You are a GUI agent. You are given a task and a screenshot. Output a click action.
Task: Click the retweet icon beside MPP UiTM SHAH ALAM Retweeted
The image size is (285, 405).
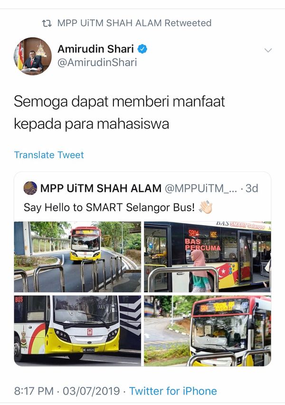click(47, 23)
